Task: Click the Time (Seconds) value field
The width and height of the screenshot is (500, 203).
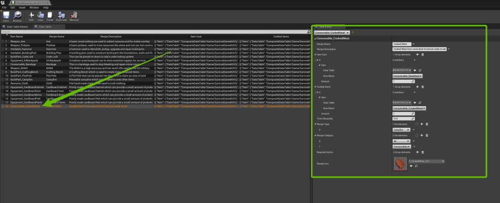Action: pyautogui.click(x=402, y=118)
